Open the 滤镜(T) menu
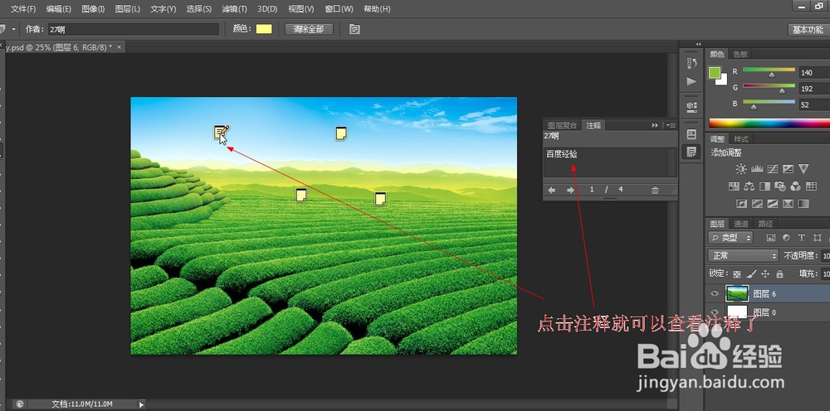830x411 pixels. (x=235, y=9)
